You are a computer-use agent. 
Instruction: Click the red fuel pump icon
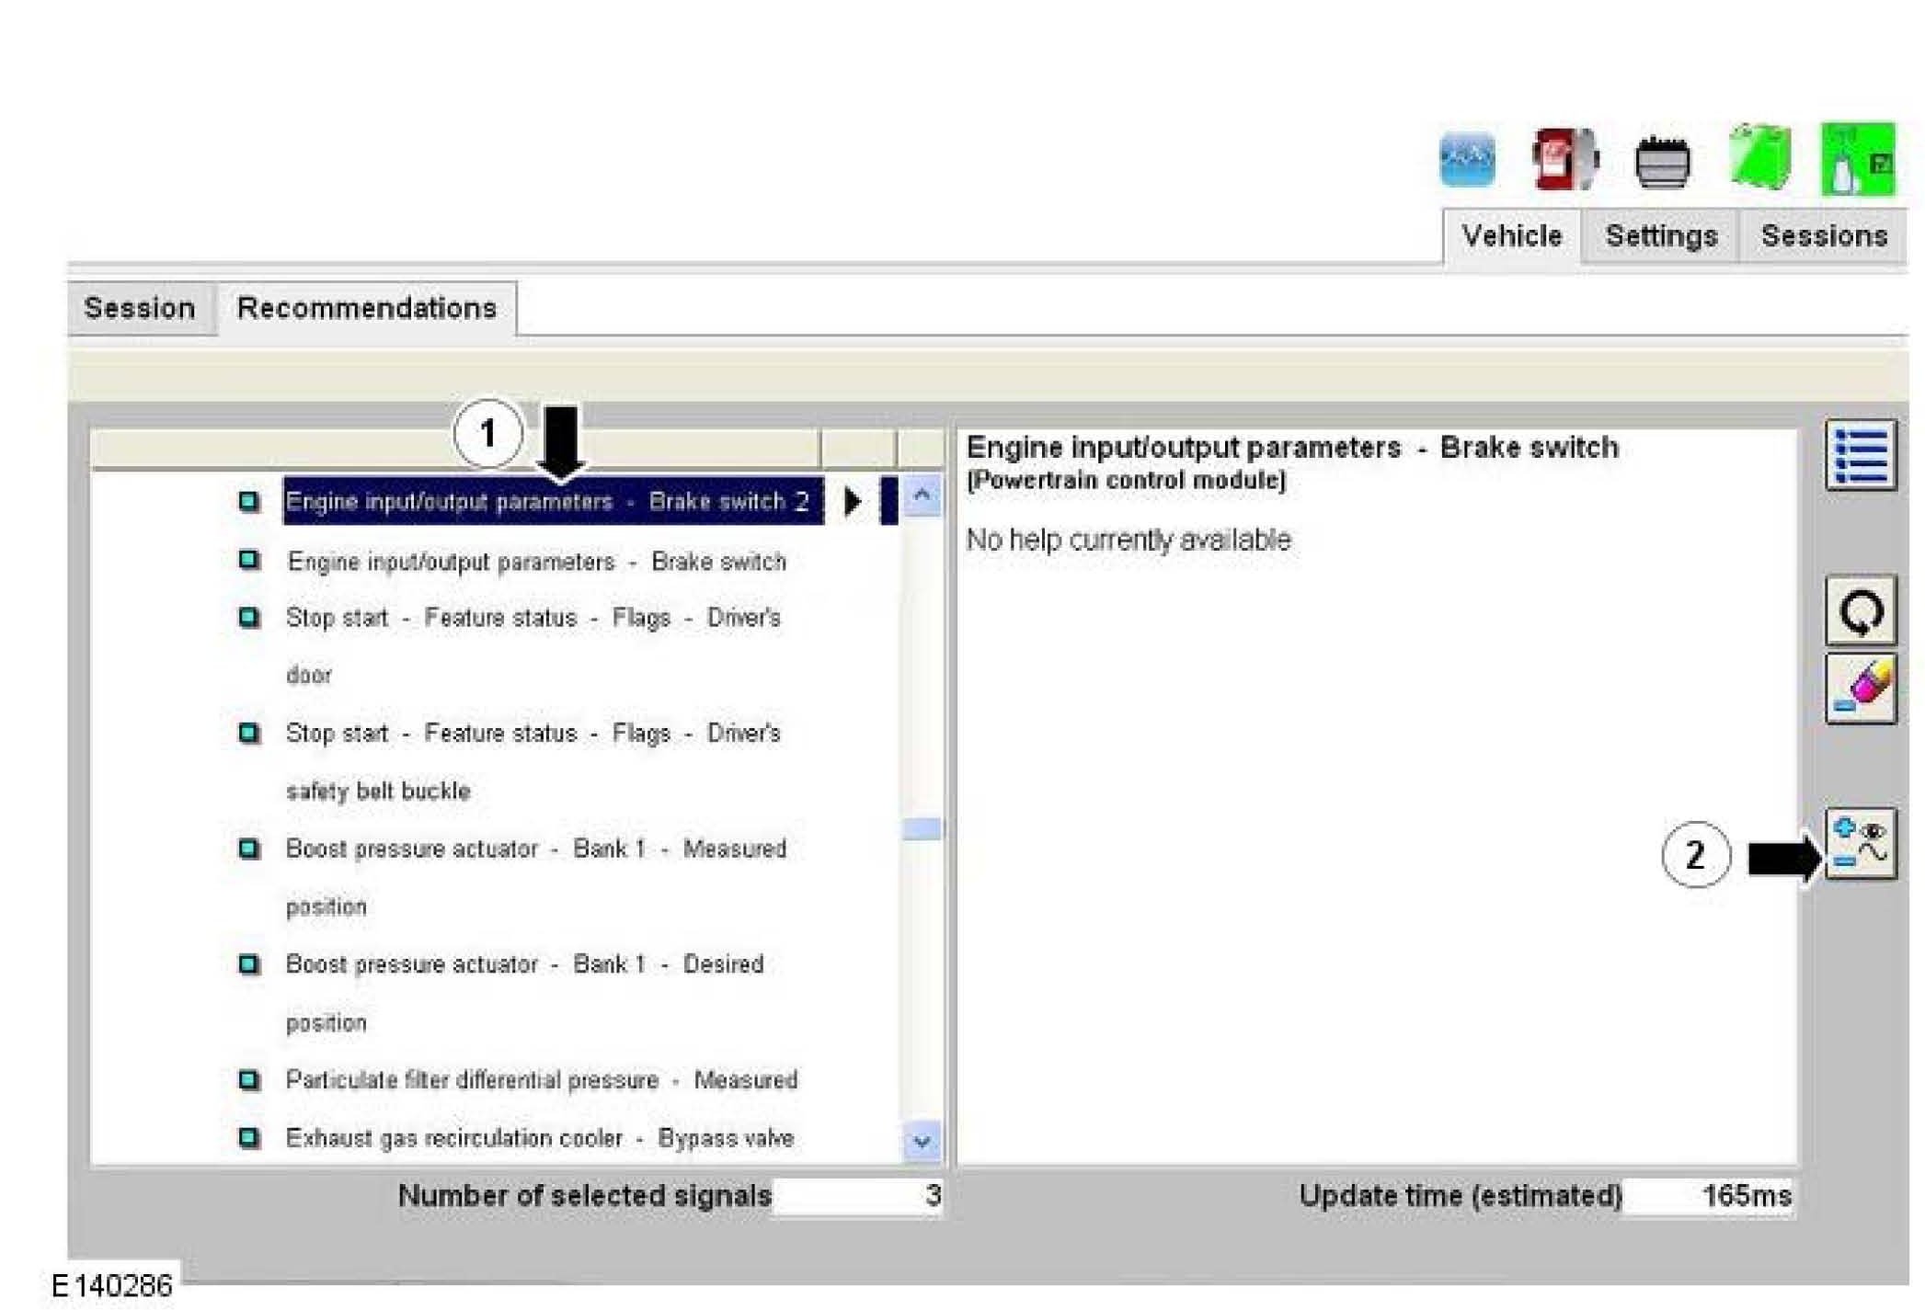pos(1564,159)
